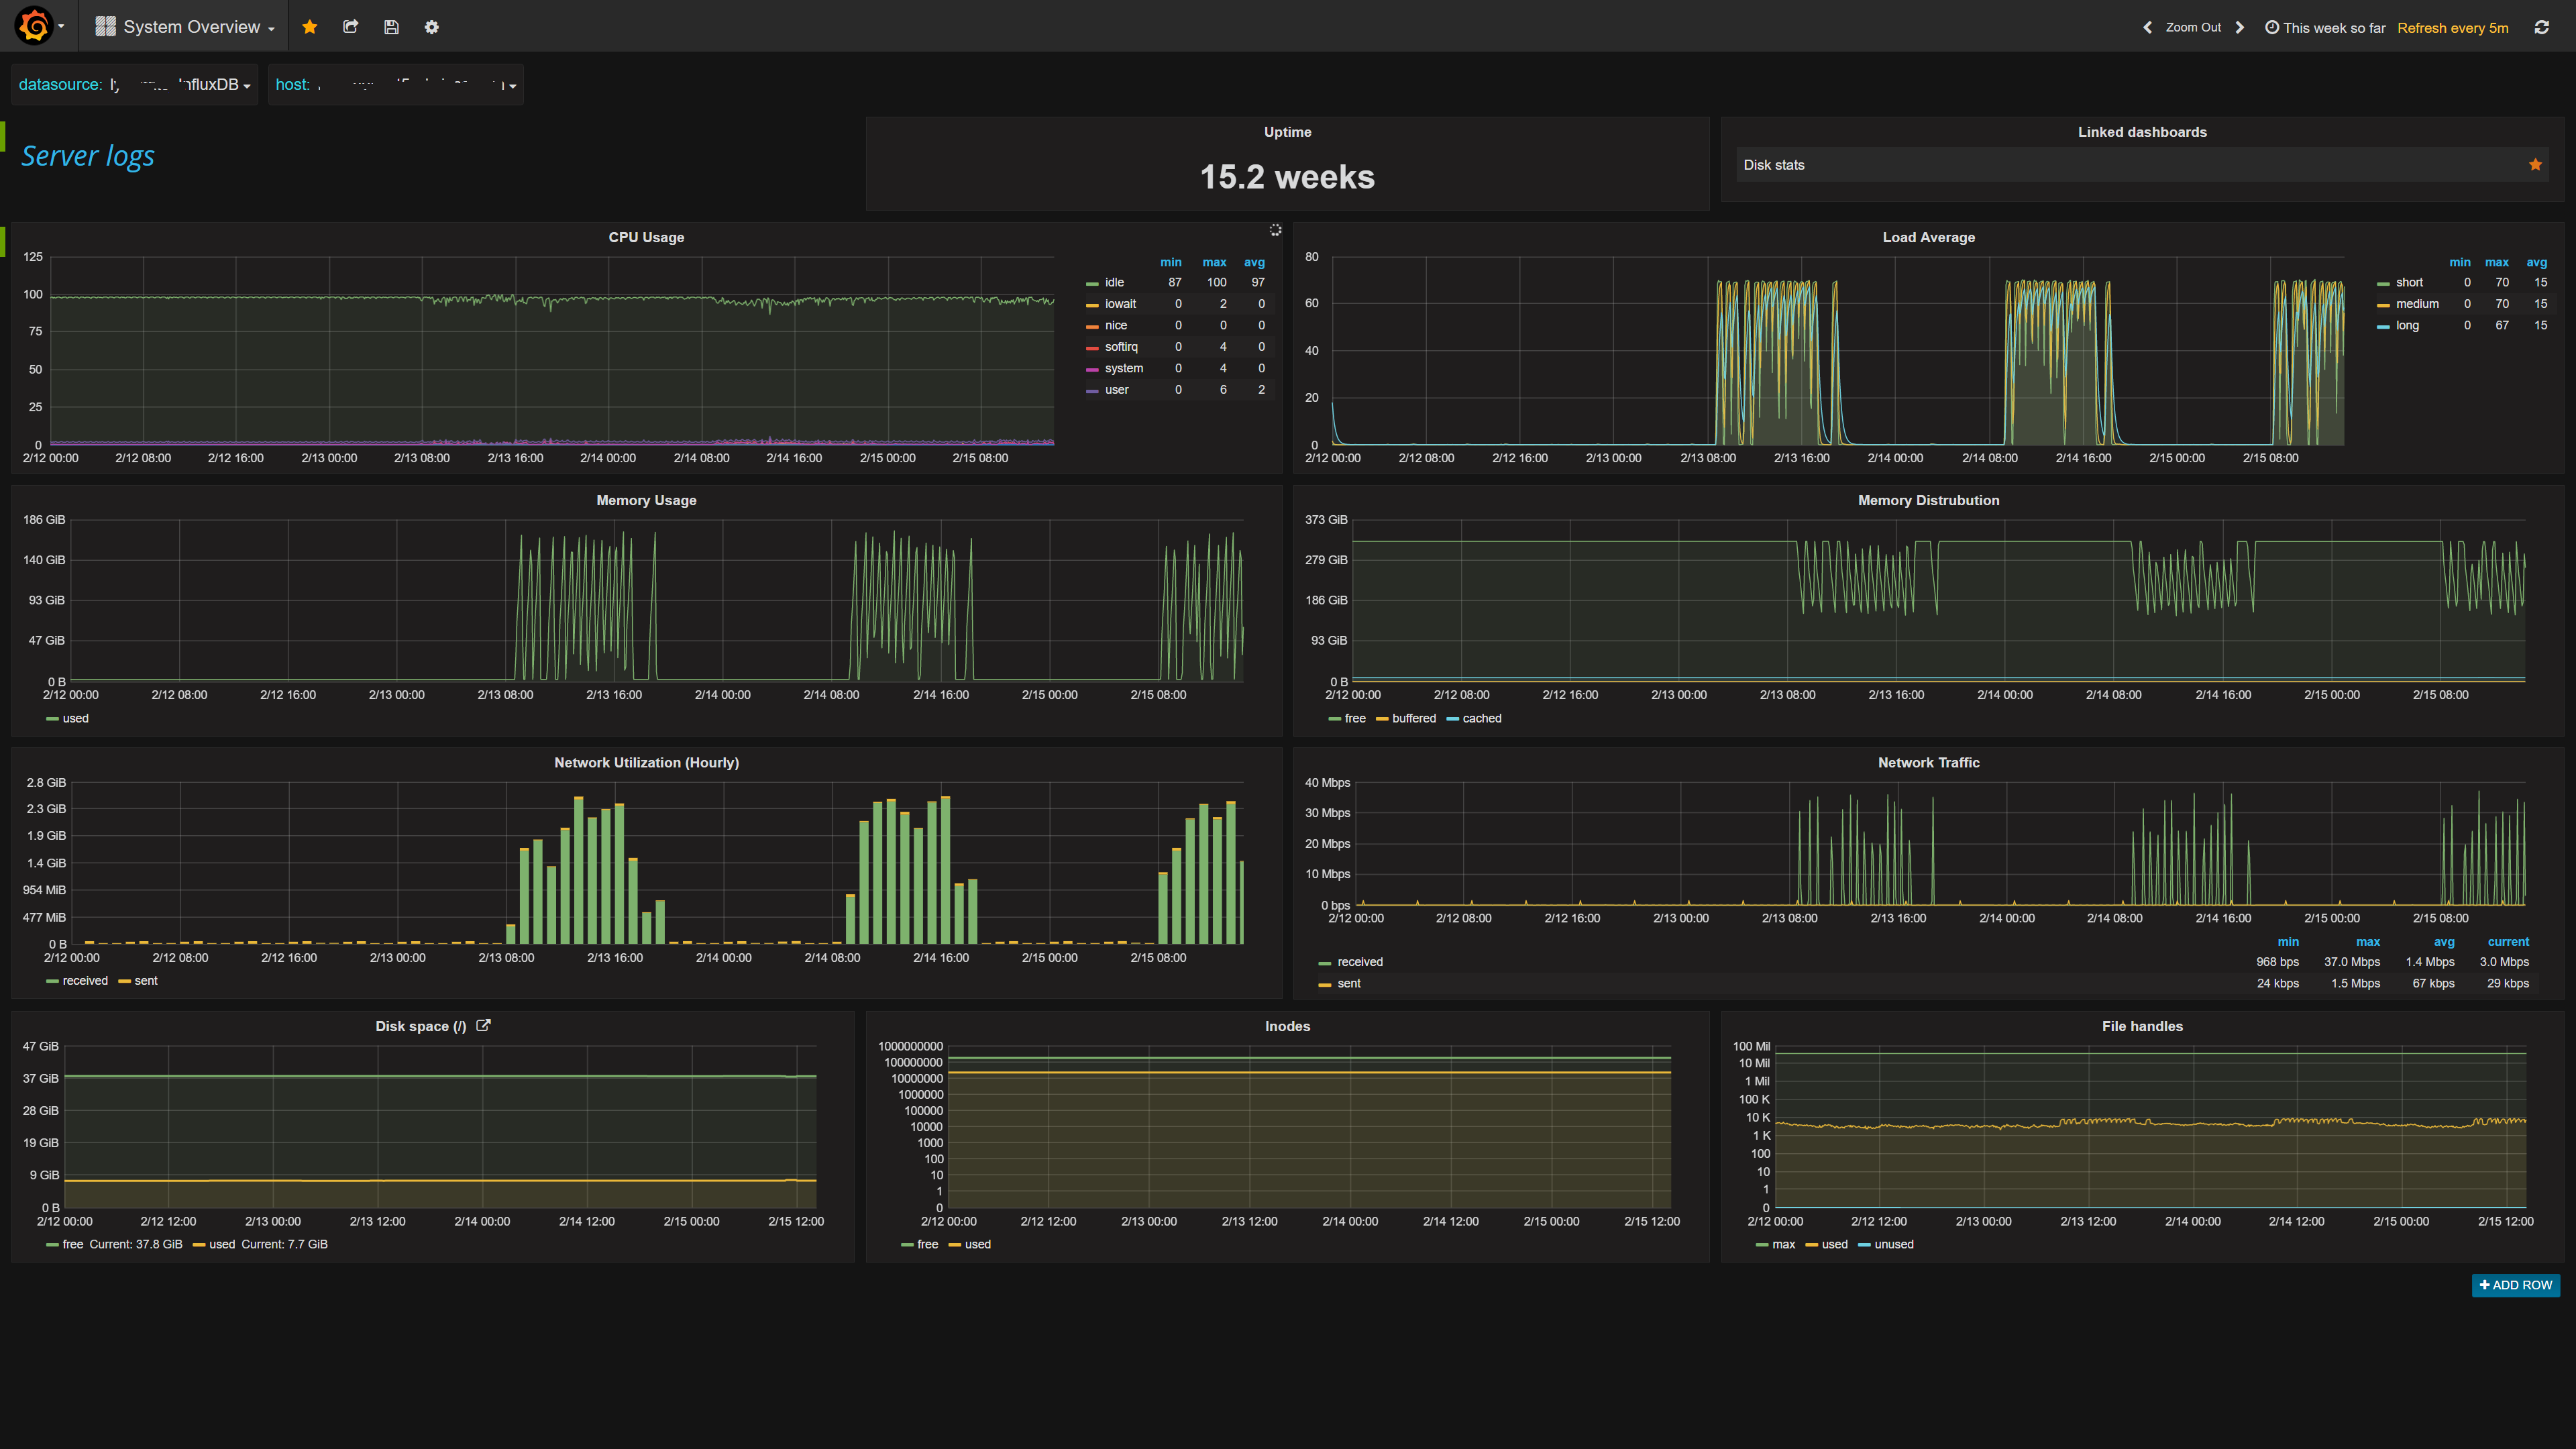
Task: Click the share dashboard icon
Action: 350,27
